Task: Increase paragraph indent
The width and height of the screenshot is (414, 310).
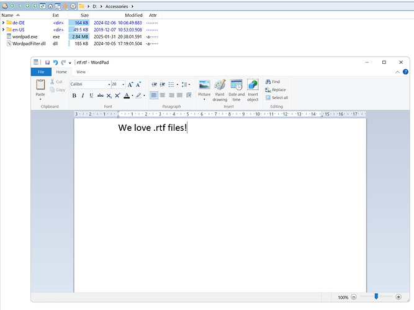Action: point(163,84)
